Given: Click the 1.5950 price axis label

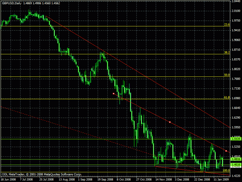Looking at the screenshot, I should [x=236, y=127].
